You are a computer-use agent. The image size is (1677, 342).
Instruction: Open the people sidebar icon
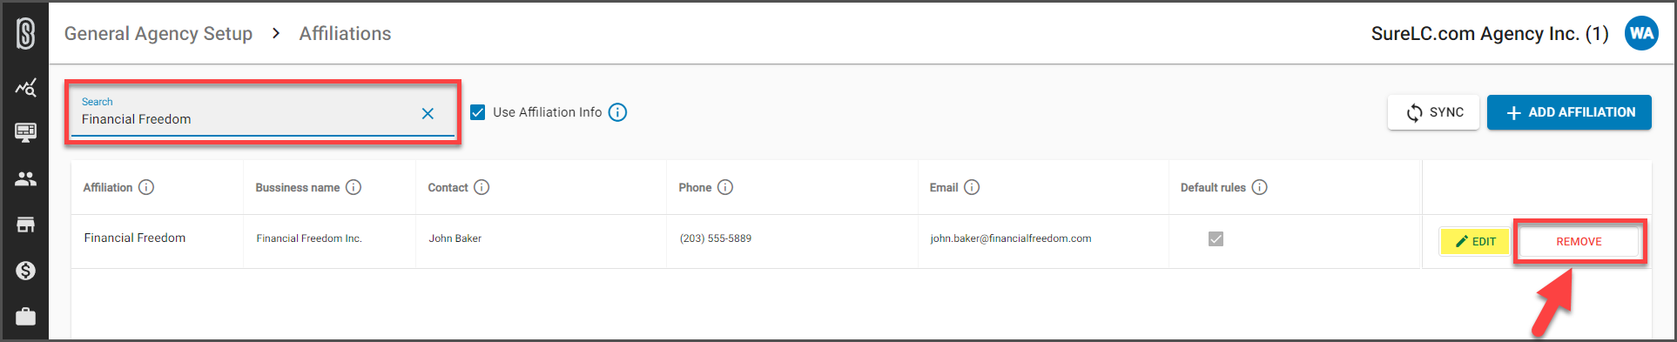[26, 178]
